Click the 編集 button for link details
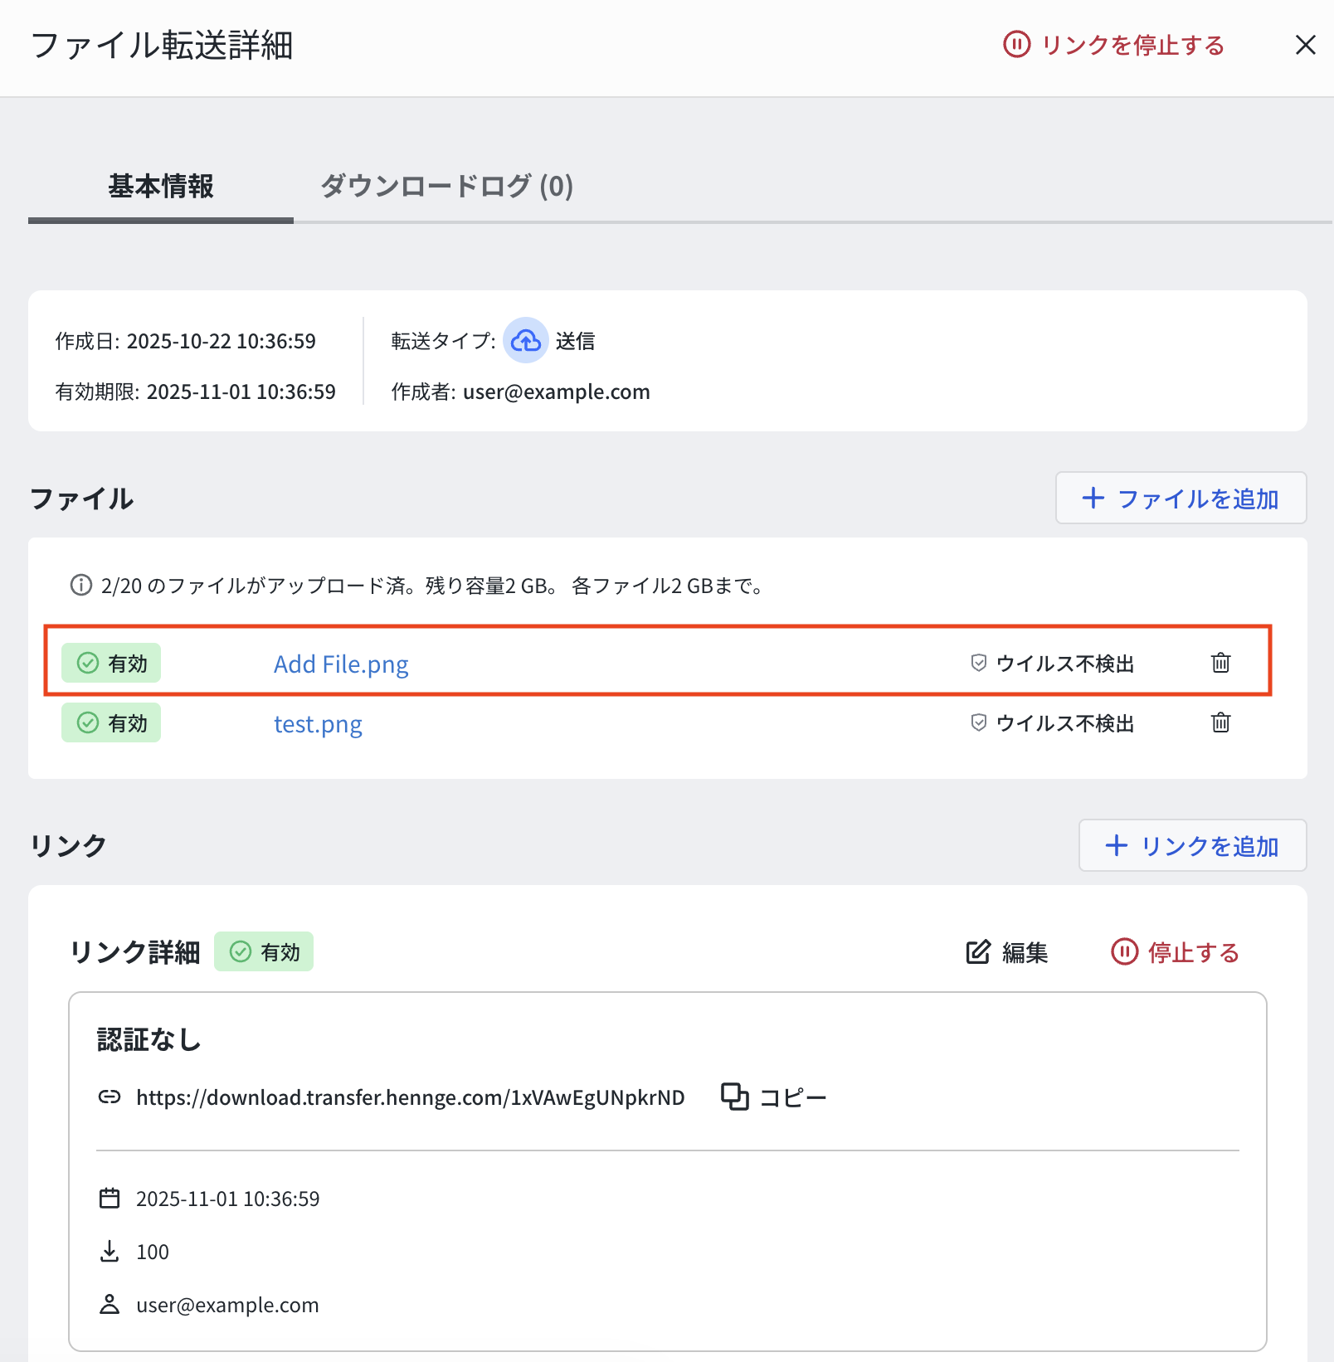Viewport: 1334px width, 1362px height. [x=1007, y=952]
